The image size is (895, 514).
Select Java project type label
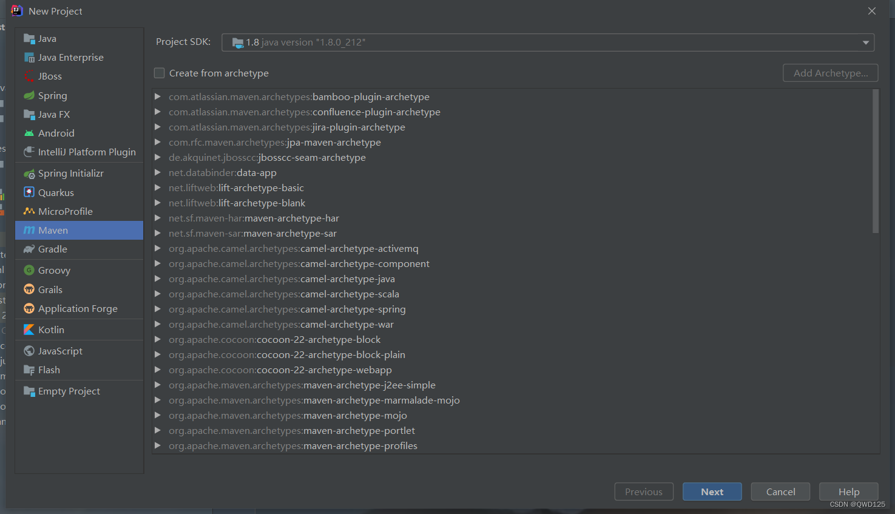(x=47, y=39)
